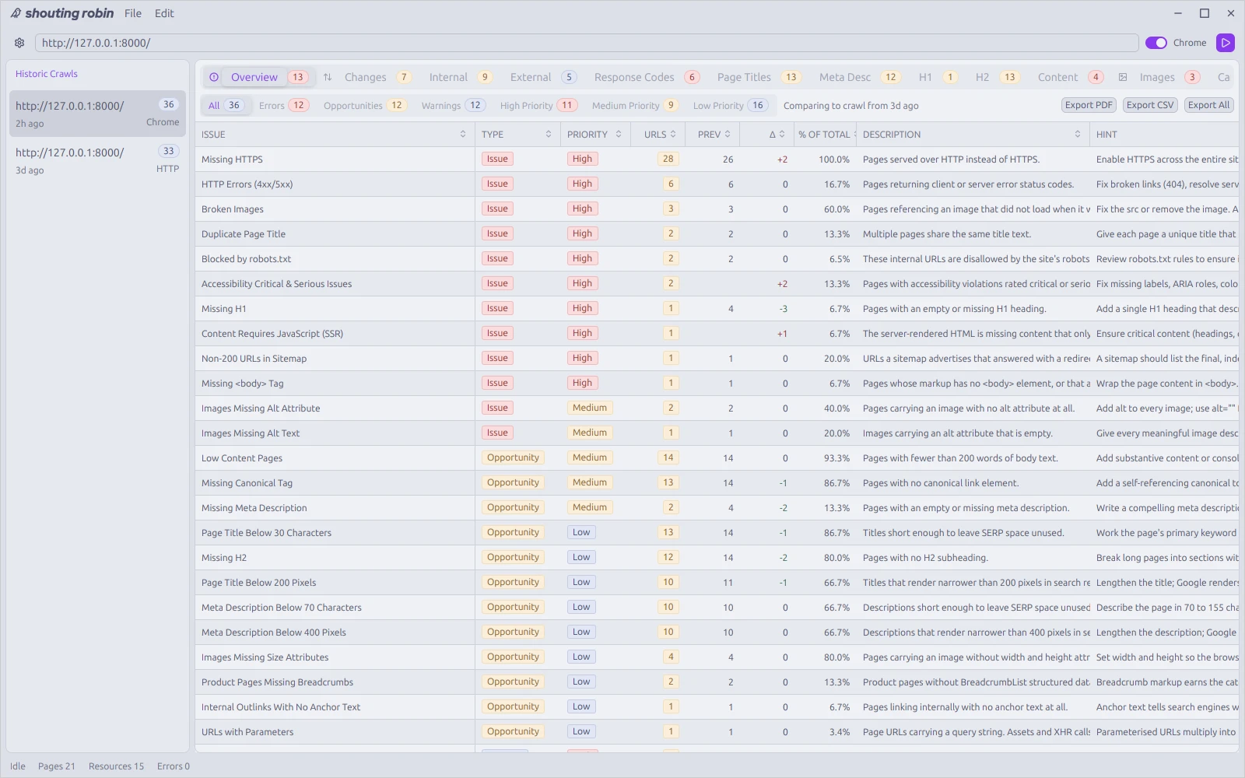Show All 36 issues filter

(226, 105)
